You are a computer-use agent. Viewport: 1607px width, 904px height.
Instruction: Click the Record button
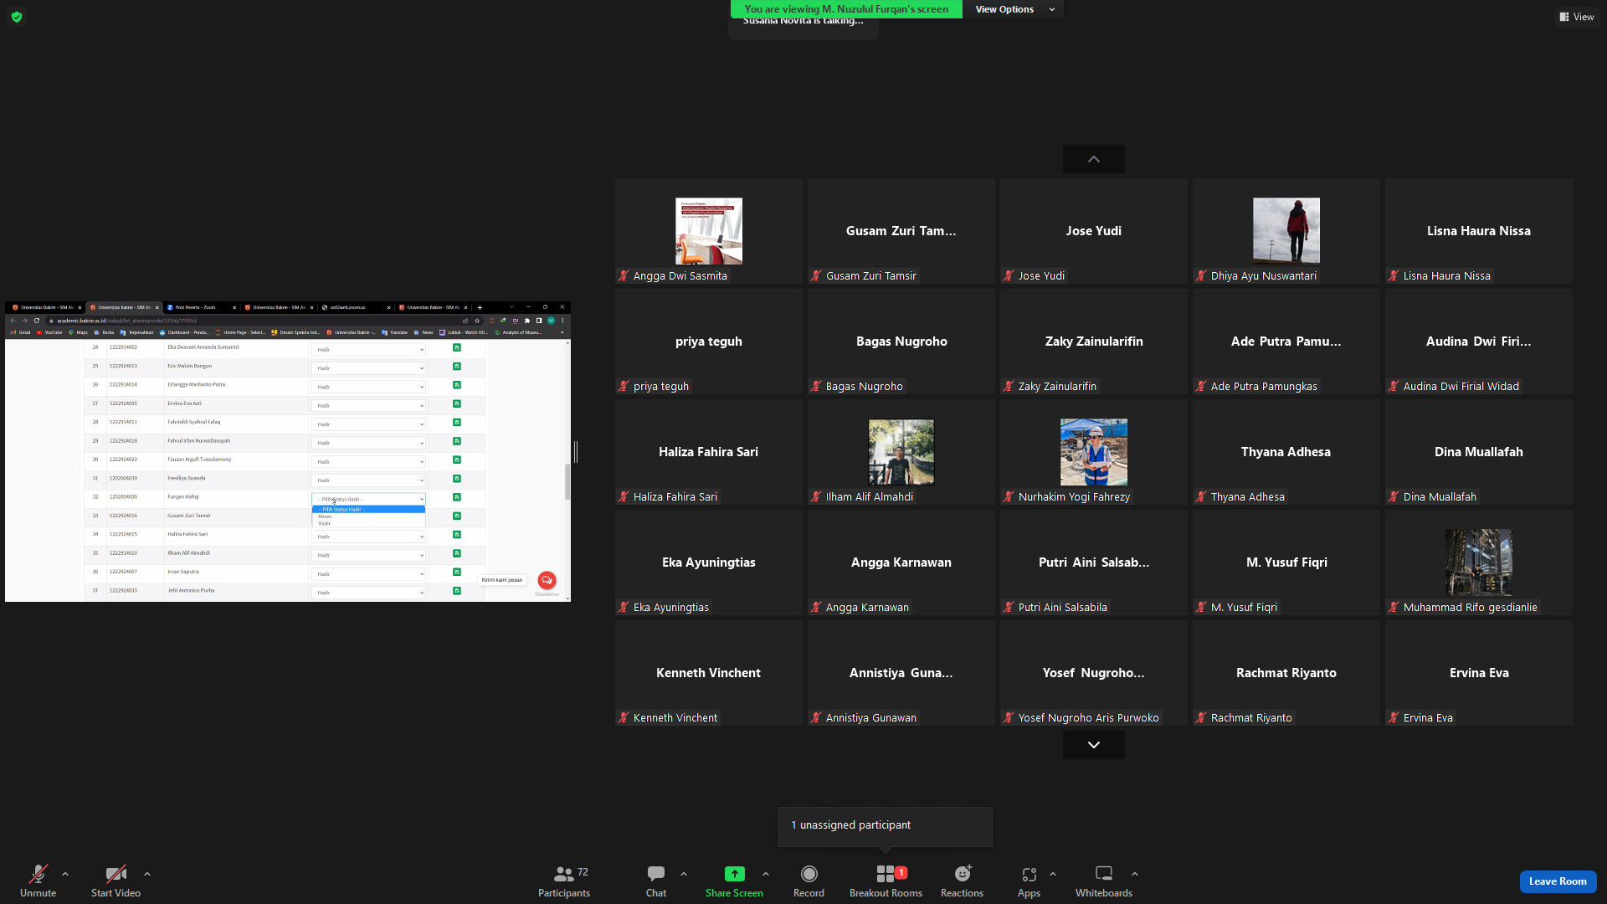[x=809, y=881]
